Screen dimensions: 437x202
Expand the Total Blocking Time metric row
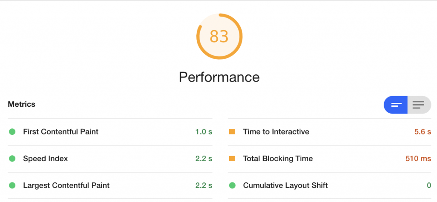click(329, 159)
